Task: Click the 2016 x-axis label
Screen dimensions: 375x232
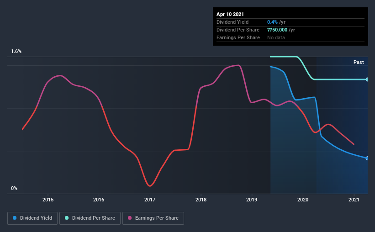Action: click(x=99, y=200)
